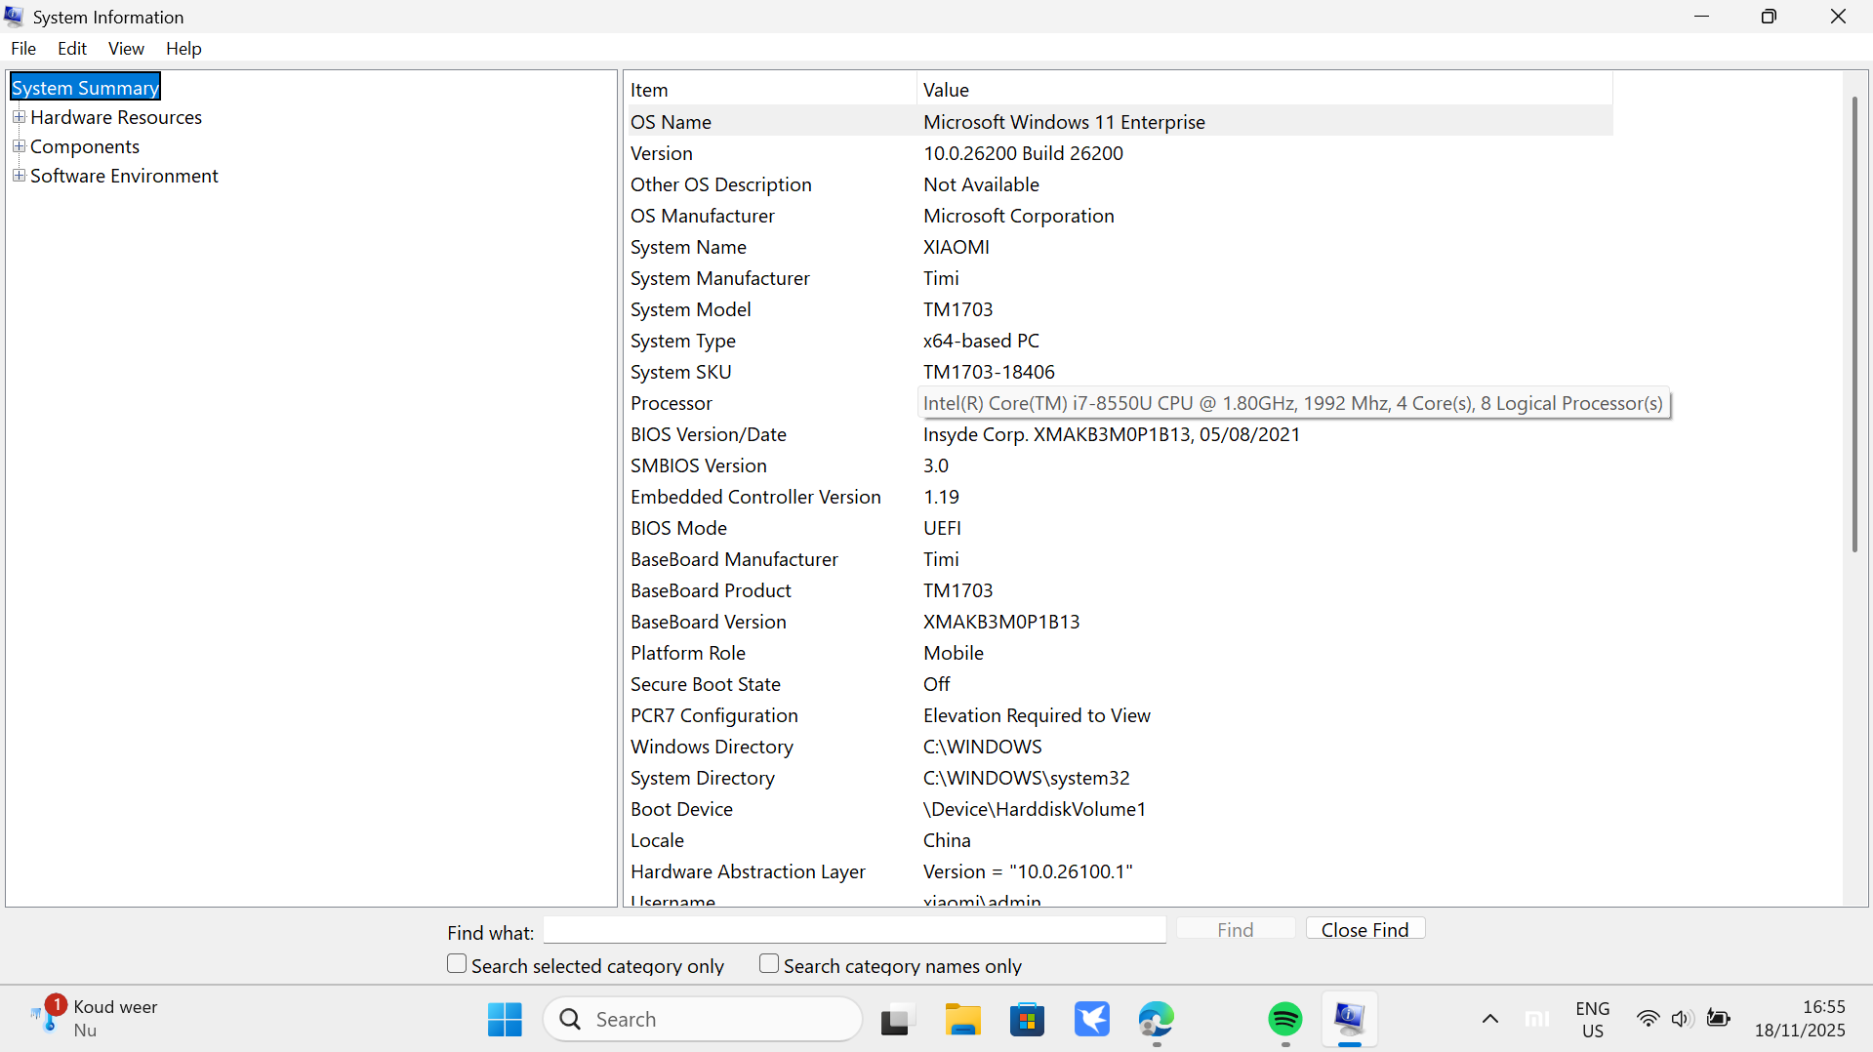Image resolution: width=1873 pixels, height=1052 pixels.
Task: Launch Microsoft Store from the taskbar
Action: coord(1027,1020)
